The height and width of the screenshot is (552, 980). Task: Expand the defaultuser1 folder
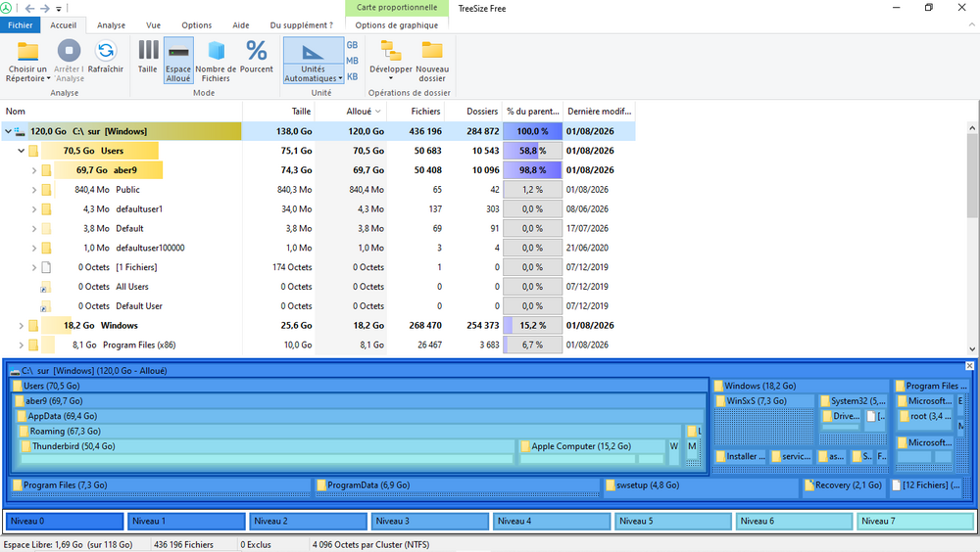[x=34, y=208]
